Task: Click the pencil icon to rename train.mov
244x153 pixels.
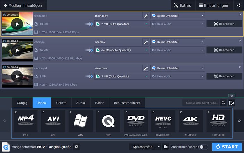Action: tap(146, 16)
